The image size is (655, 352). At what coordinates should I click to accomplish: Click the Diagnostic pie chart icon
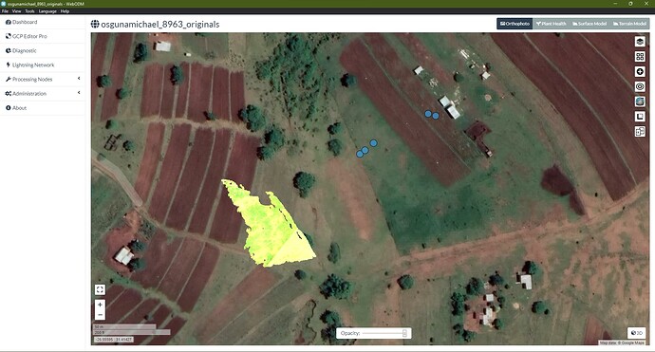(8, 50)
